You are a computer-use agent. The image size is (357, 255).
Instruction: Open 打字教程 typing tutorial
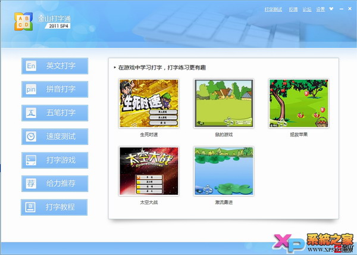pos(55,207)
